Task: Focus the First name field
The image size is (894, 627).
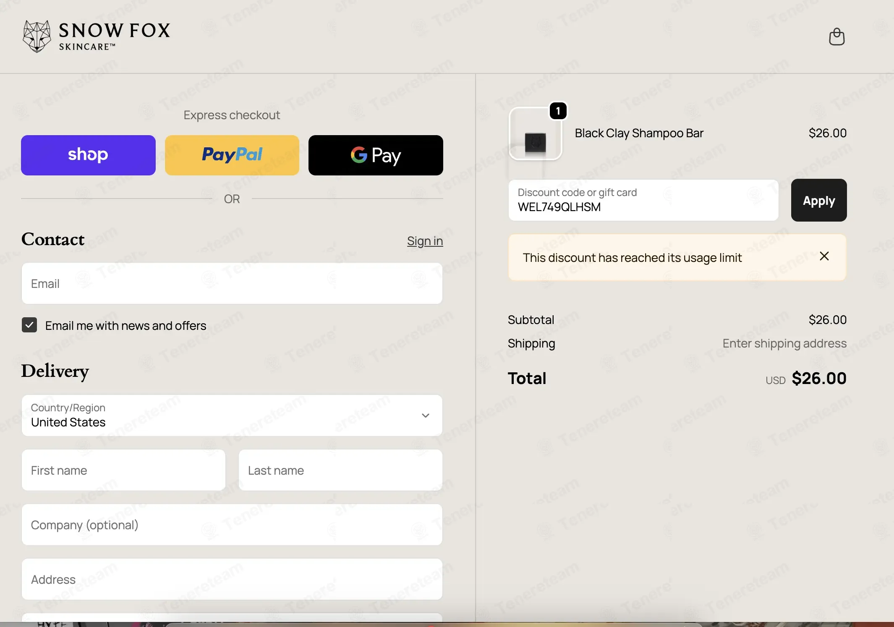Action: pos(123,470)
